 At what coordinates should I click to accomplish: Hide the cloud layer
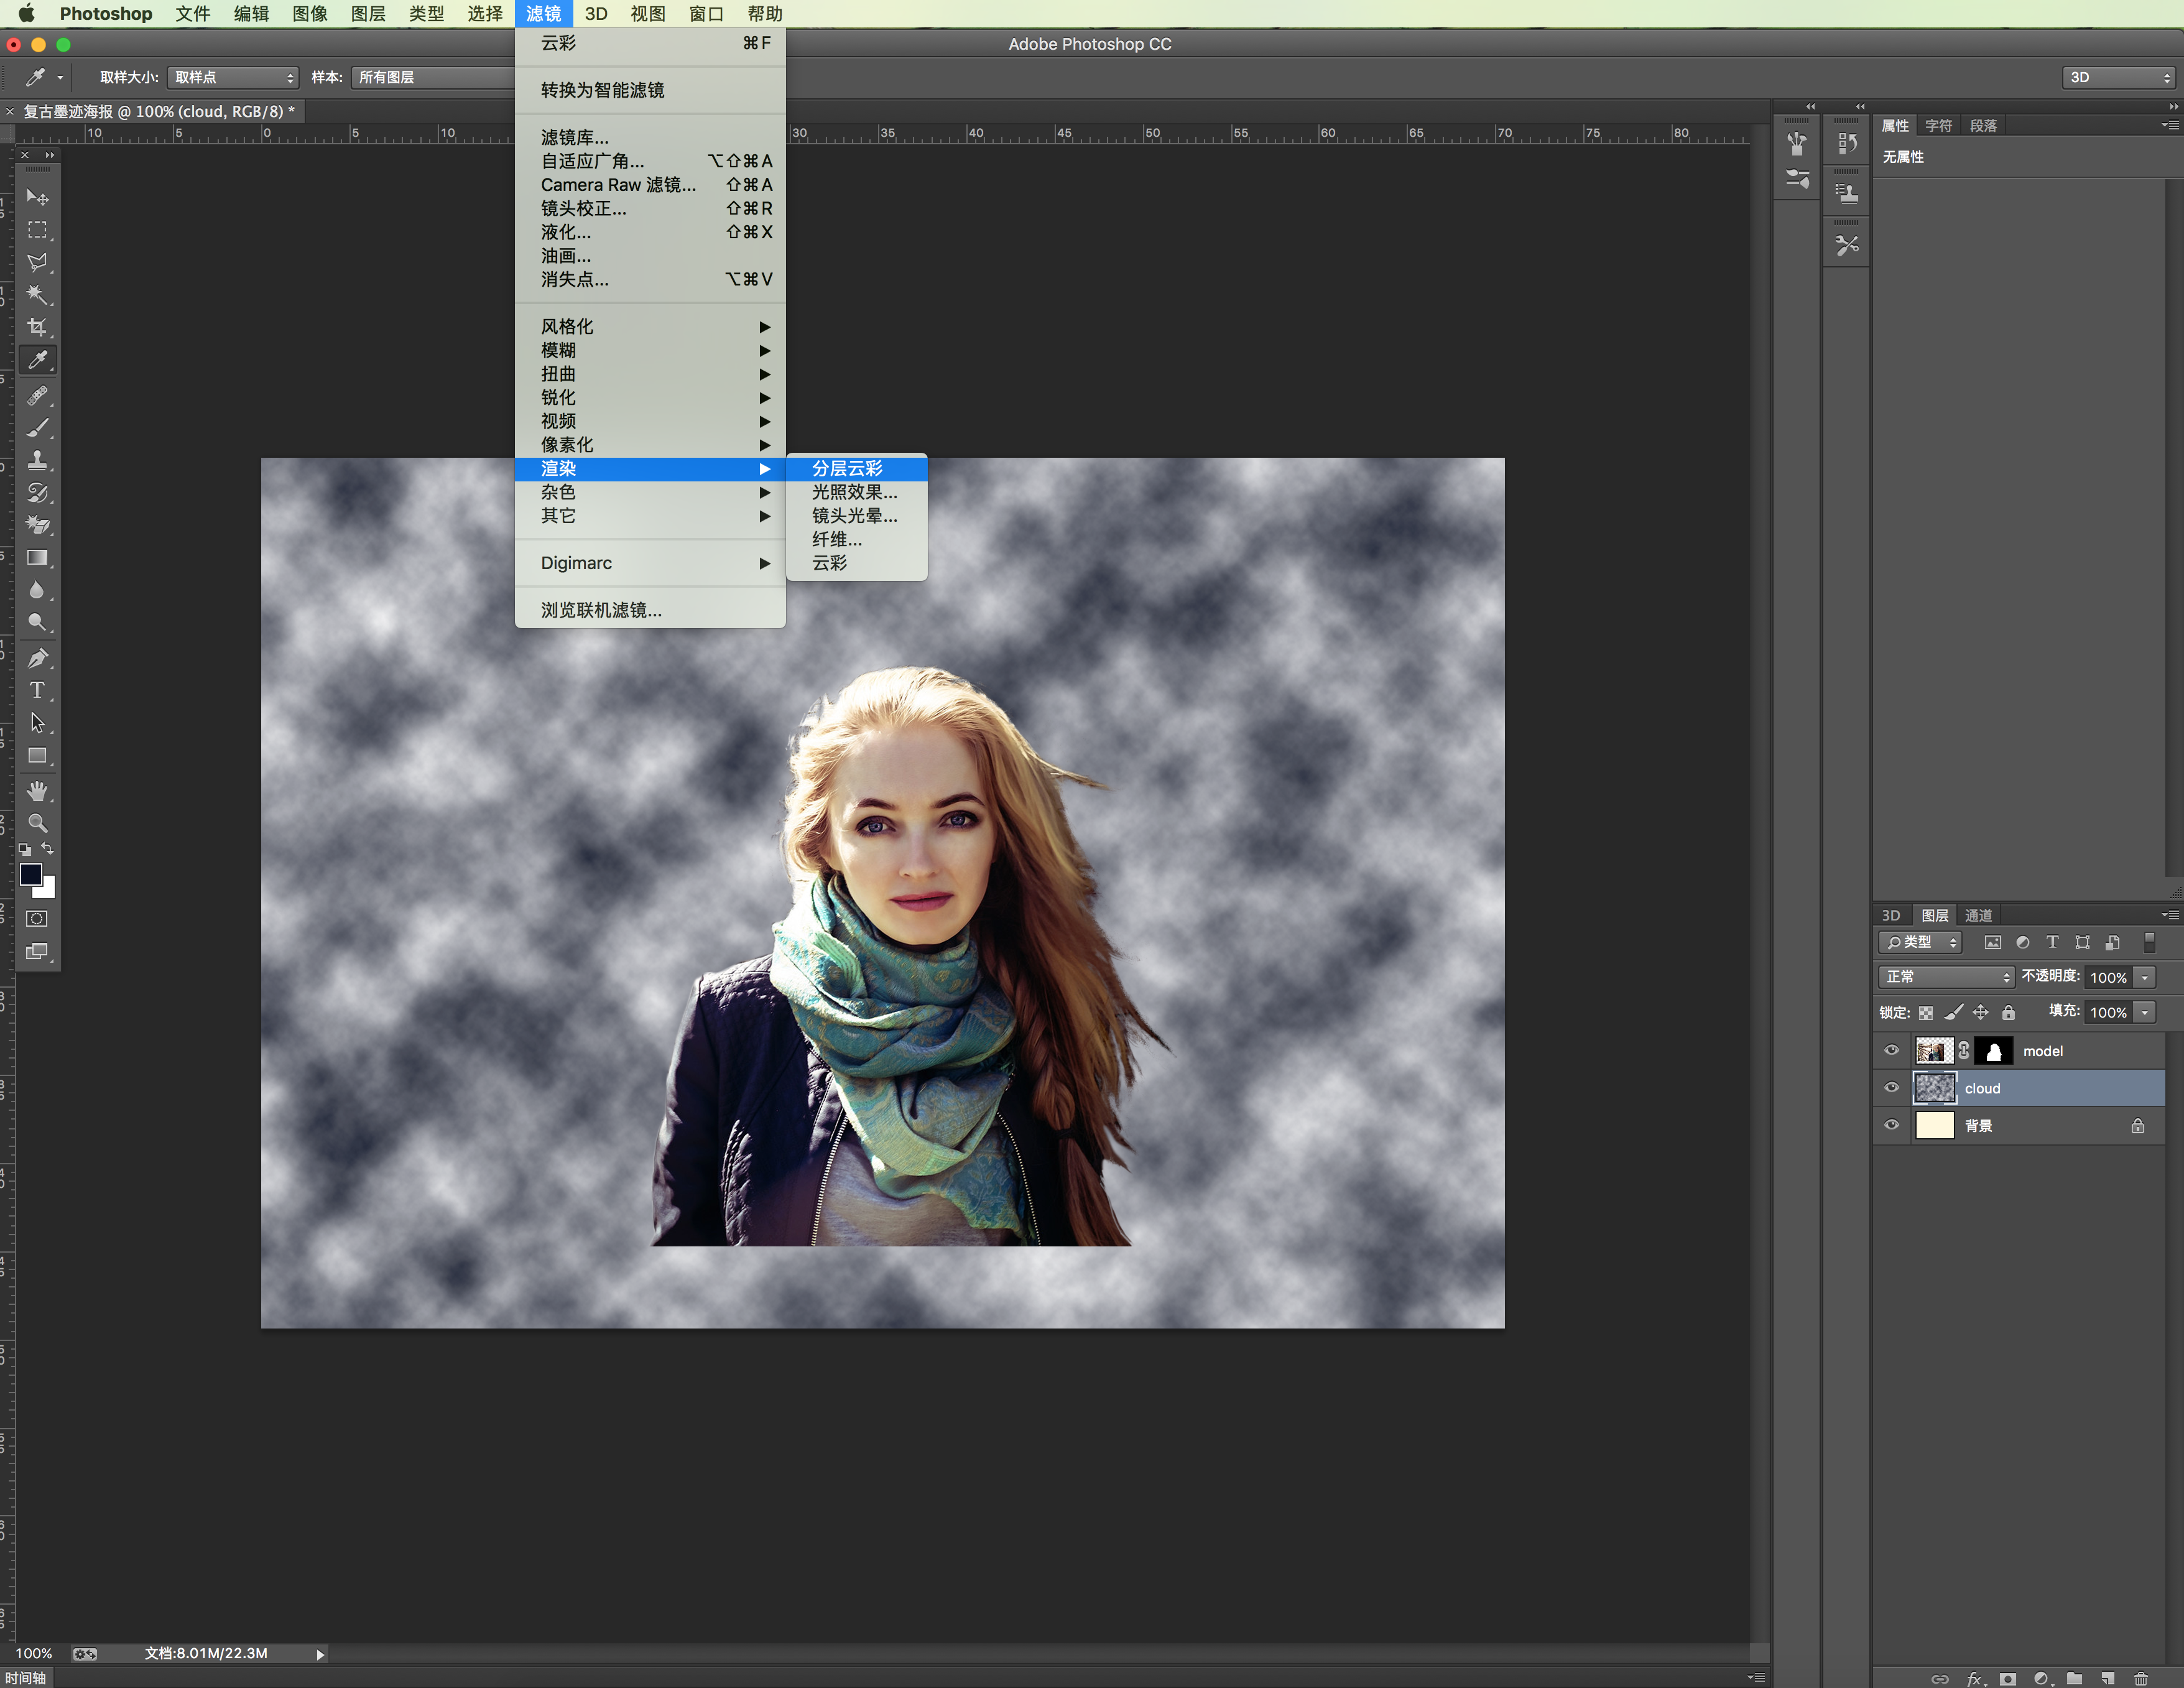click(1891, 1088)
